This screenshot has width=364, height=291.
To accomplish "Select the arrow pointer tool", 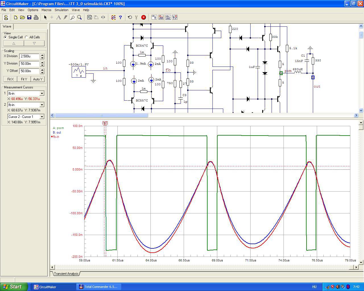I will [x=45, y=17].
